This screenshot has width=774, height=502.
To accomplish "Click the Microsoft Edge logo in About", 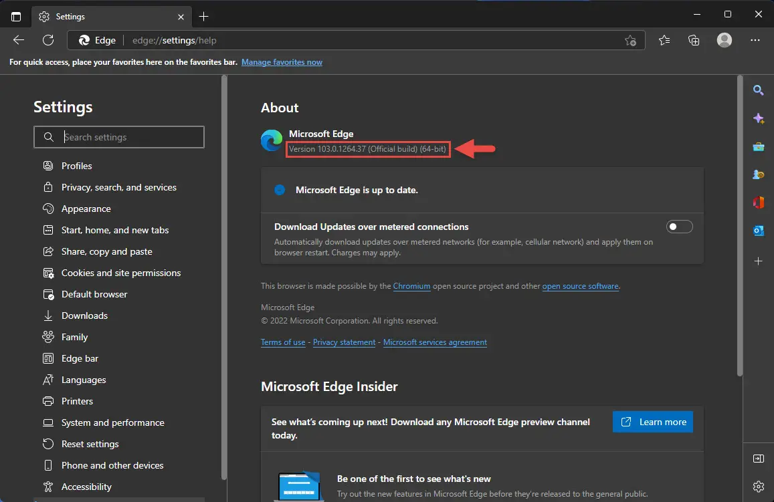I will click(272, 140).
